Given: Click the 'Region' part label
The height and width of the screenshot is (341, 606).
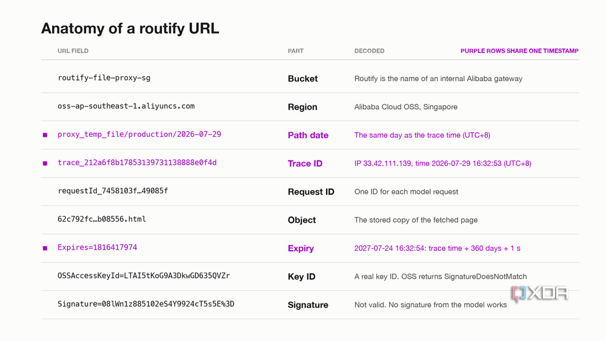Looking at the screenshot, I should click(302, 107).
